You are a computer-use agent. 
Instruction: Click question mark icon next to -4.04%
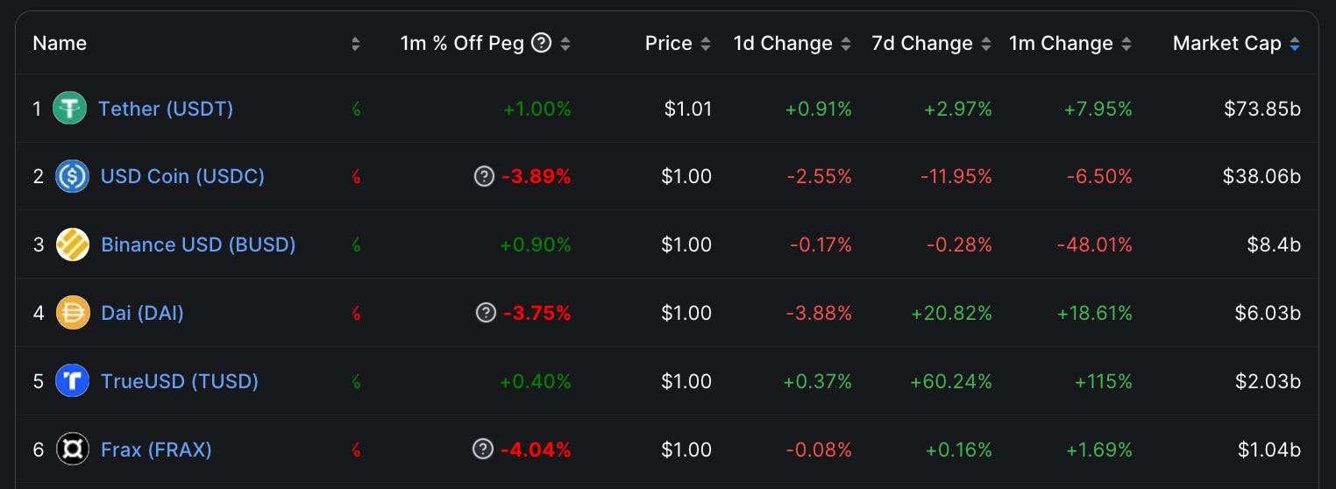click(483, 450)
